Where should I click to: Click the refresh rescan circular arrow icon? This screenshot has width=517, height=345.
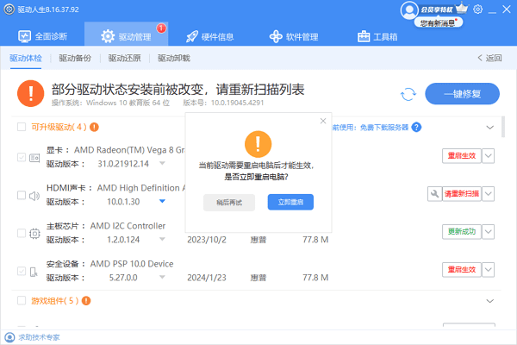click(x=408, y=94)
